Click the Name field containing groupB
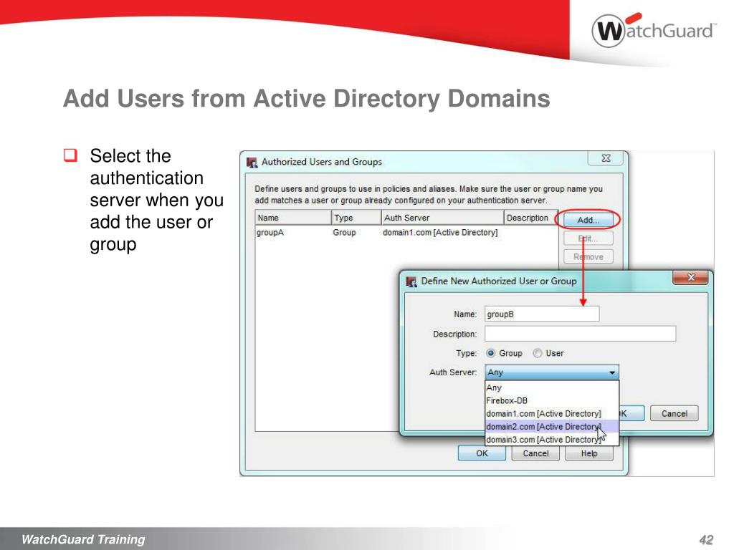Image resolution: width=734 pixels, height=550 pixels. [x=542, y=314]
